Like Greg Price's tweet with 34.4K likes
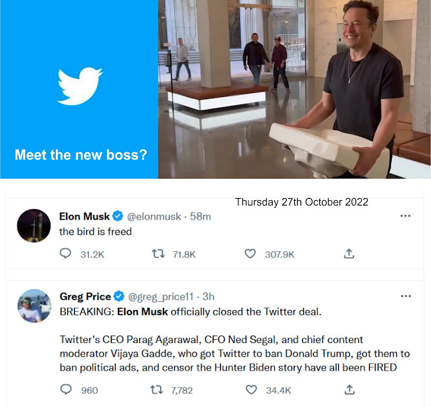 coord(251,389)
